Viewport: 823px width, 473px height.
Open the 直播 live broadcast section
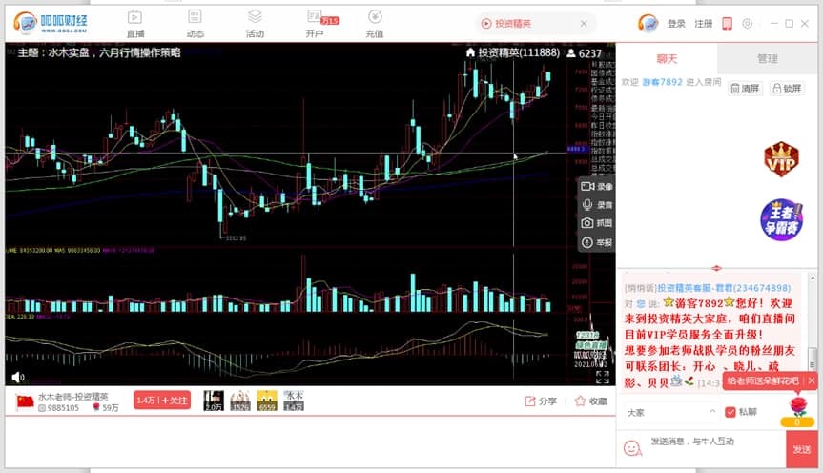pos(134,24)
